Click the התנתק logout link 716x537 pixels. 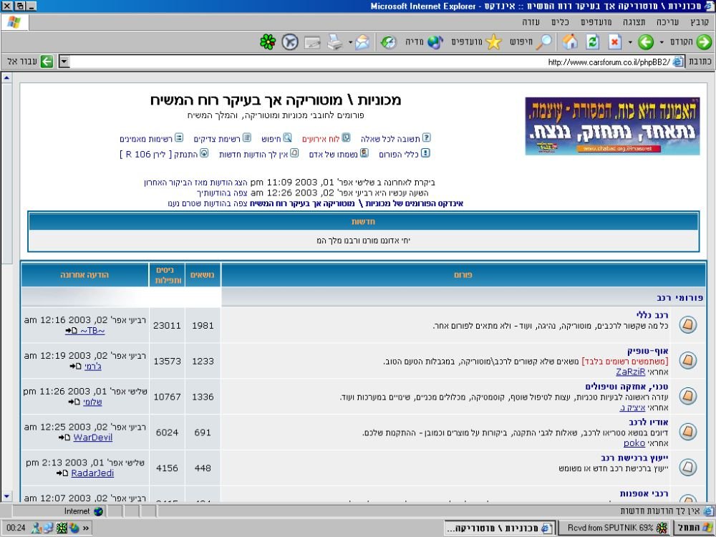click(159, 155)
